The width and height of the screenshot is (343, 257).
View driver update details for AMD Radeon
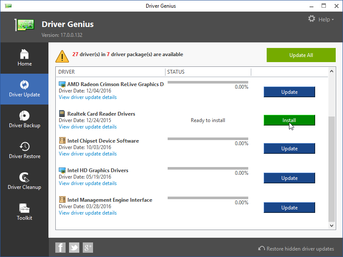[88, 97]
